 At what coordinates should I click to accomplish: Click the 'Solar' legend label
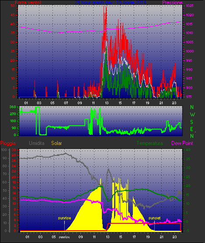[56, 143]
